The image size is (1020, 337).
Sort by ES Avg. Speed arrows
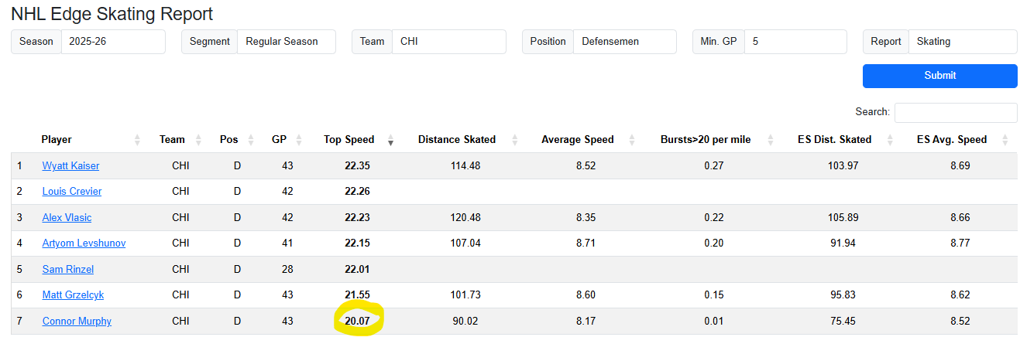[x=1005, y=140]
